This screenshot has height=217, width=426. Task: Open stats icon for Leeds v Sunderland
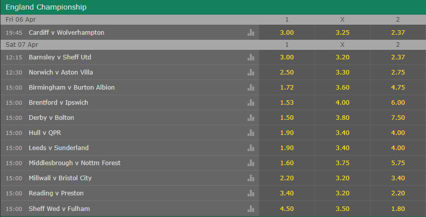point(251,148)
